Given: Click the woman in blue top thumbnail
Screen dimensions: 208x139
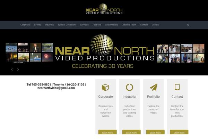Looking at the screenshot, I should 187,58.
